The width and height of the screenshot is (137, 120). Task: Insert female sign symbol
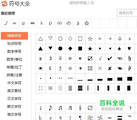click(x=60, y=58)
